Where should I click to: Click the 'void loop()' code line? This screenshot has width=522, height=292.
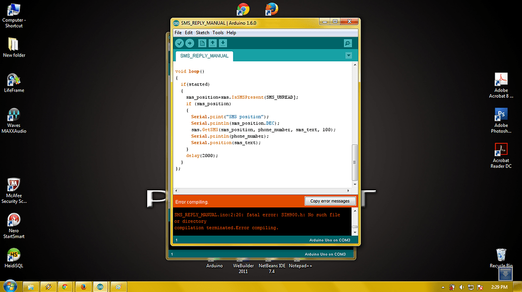coord(190,71)
